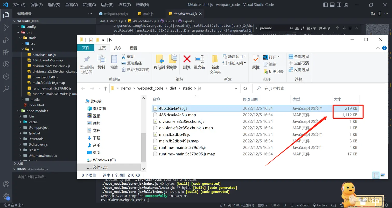Open index.html in VS Code file tree
This screenshot has height=208, width=392.
pos(36,105)
